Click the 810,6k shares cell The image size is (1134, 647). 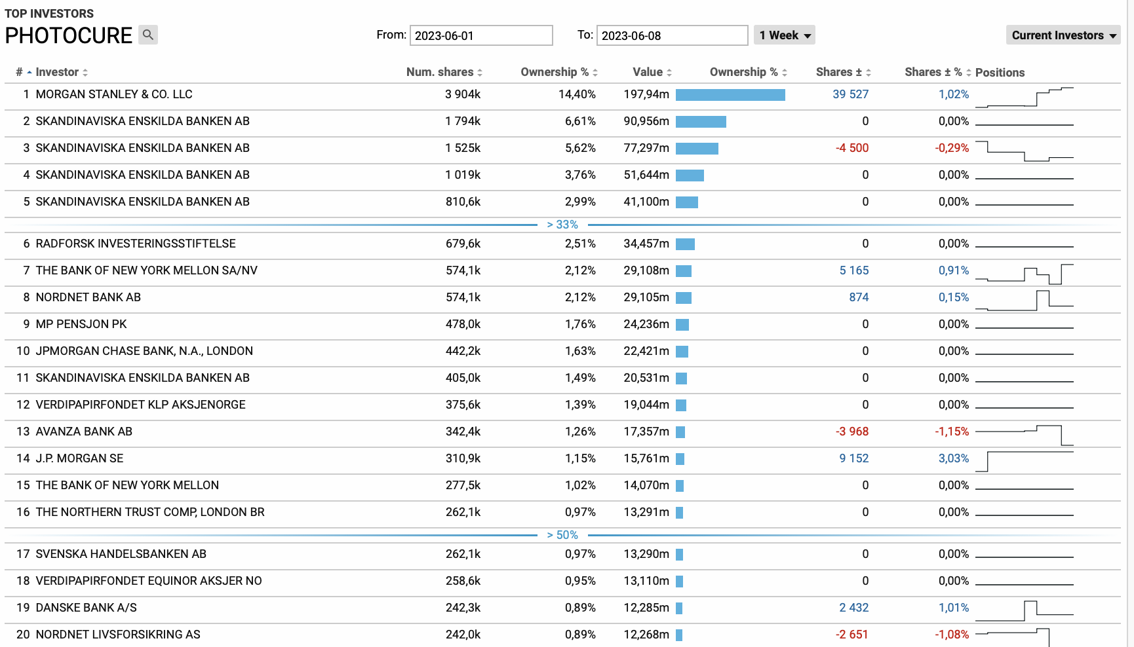click(463, 202)
